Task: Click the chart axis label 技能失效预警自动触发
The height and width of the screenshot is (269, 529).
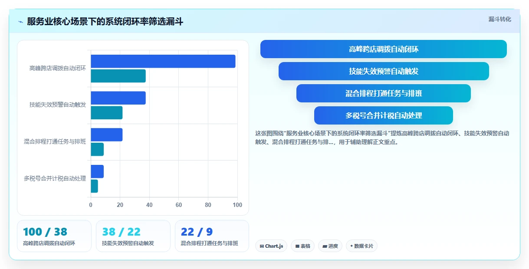Action: (58, 105)
